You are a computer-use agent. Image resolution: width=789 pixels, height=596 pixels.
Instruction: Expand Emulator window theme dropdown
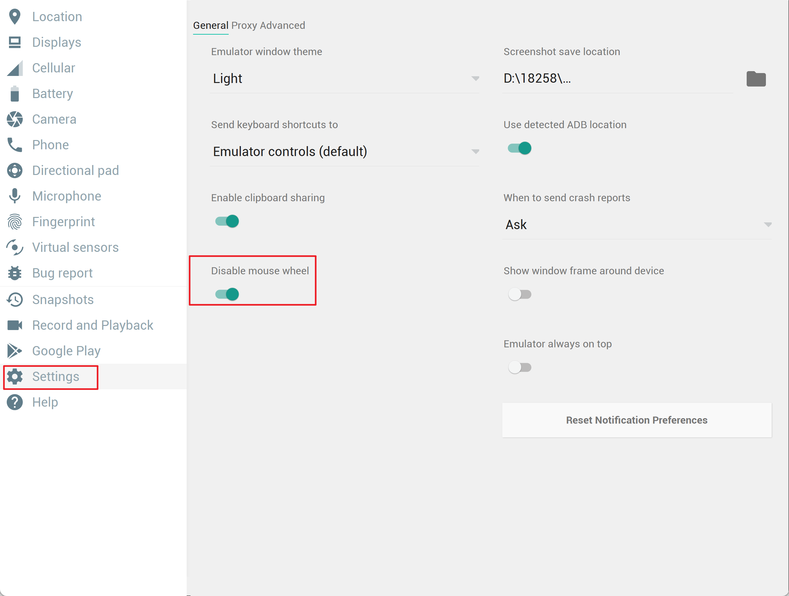pos(344,79)
